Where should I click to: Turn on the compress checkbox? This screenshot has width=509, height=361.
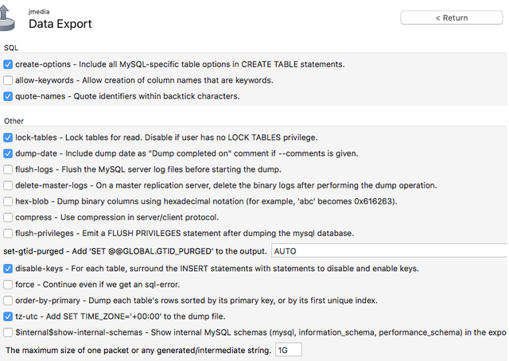pyautogui.click(x=8, y=217)
